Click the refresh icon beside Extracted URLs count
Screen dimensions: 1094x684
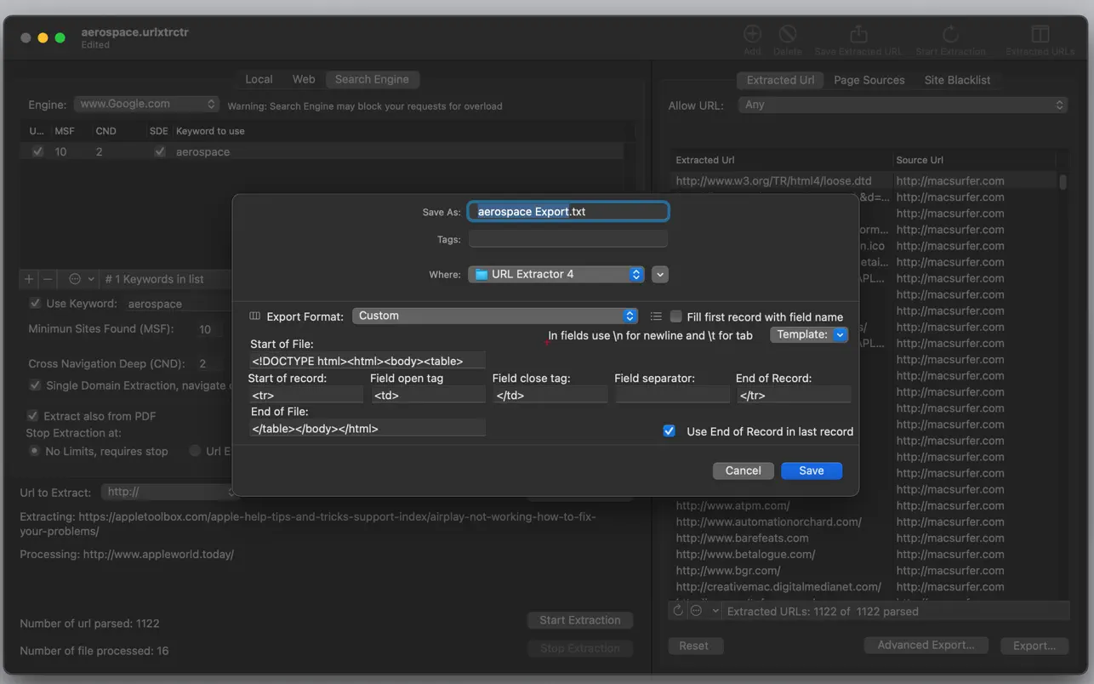[678, 611]
